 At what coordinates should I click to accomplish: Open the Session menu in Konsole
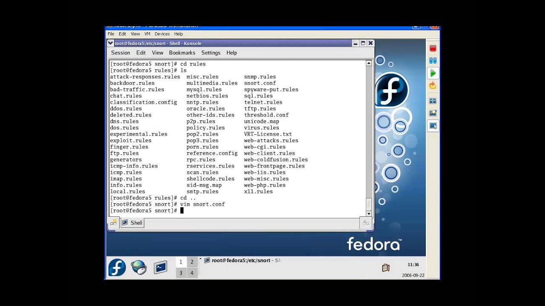pos(120,53)
